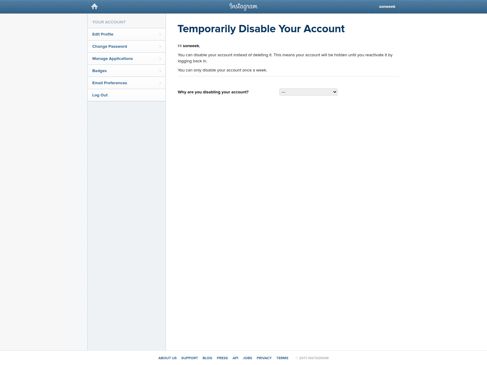Click the Instagram logo in header
Viewport: 487px width, 365px height.
(x=243, y=6)
